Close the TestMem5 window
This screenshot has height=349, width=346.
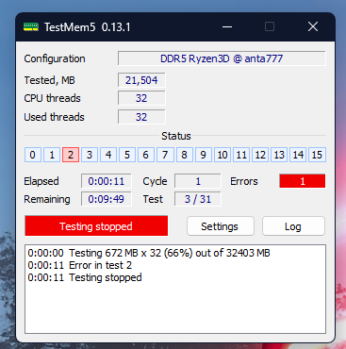(313, 27)
